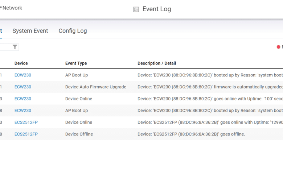This screenshot has height=187, width=283.
Task: Click the Description / Detail column header
Action: click(x=157, y=63)
